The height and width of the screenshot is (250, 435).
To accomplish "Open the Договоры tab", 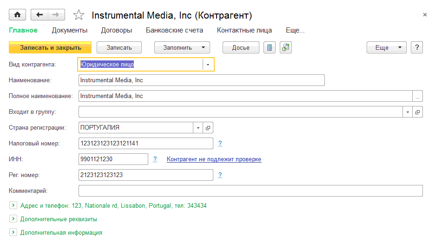I will [117, 30].
